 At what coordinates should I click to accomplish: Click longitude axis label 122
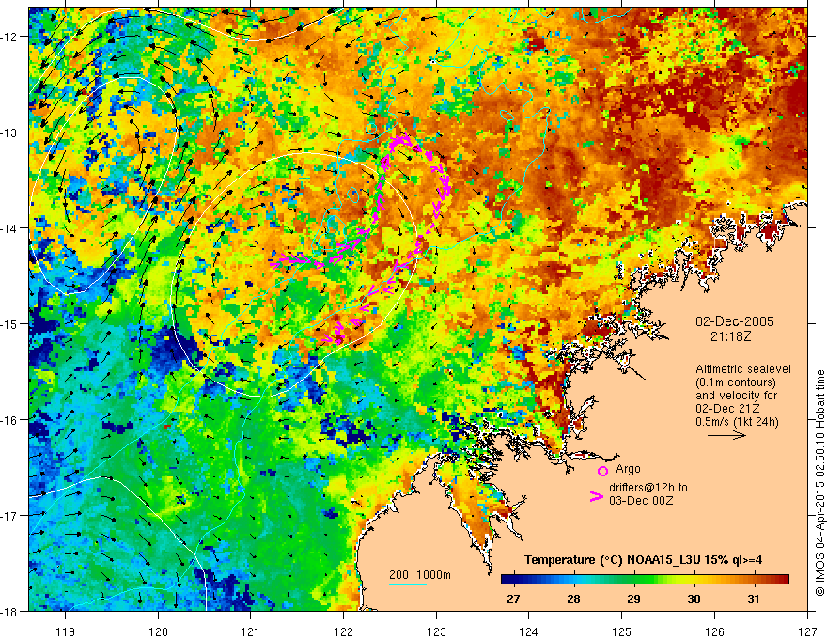(x=343, y=631)
